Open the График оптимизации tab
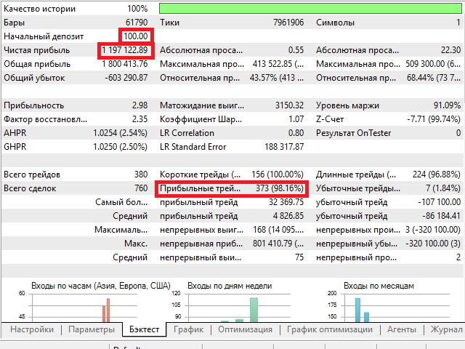 click(x=330, y=329)
